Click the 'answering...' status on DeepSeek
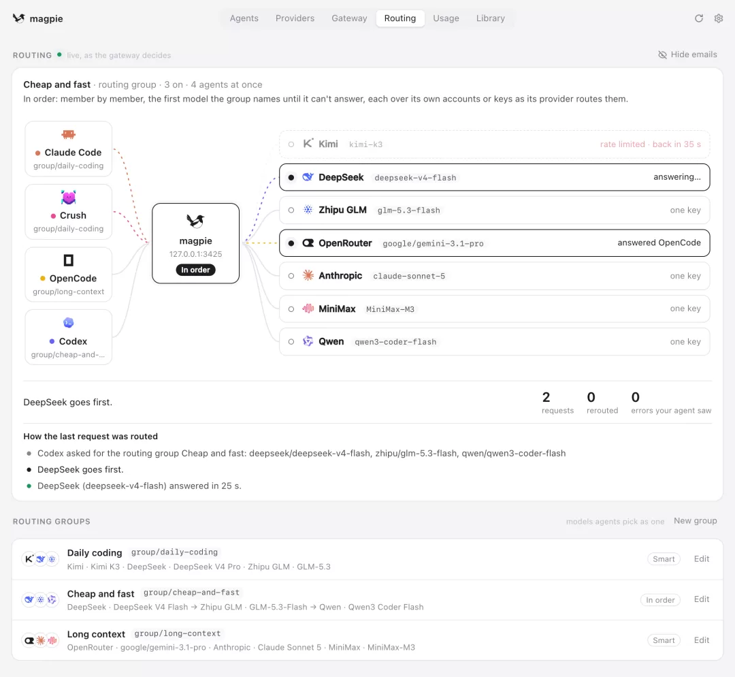Image resolution: width=735 pixels, height=677 pixels. [677, 177]
